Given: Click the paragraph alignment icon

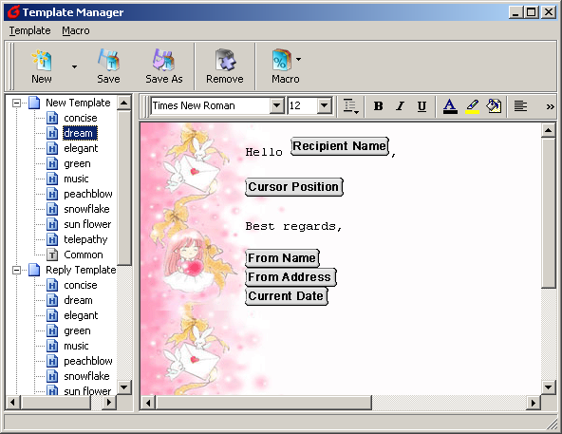Looking at the screenshot, I should tap(520, 106).
